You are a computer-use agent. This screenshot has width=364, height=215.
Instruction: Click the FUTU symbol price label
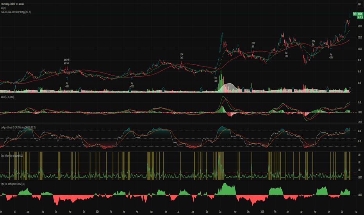(x=355, y=14)
